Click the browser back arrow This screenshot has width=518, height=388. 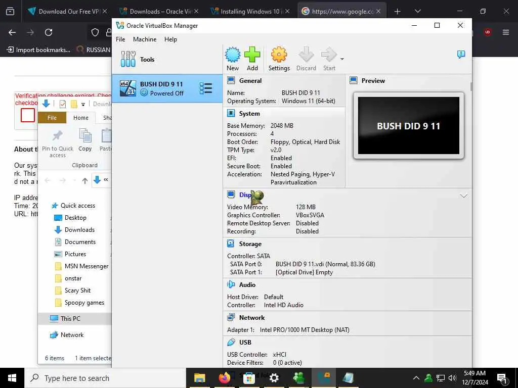pos(12,32)
